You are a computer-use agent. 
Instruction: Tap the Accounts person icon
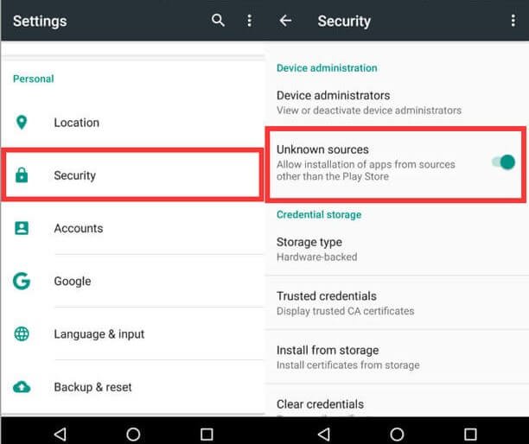coord(22,228)
